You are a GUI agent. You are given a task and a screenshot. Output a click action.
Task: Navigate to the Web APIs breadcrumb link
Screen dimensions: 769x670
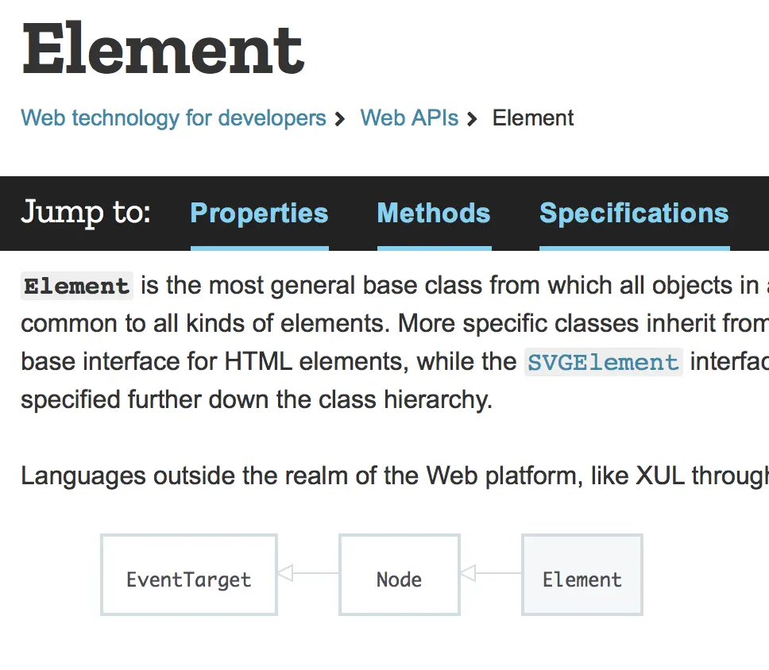coord(409,117)
